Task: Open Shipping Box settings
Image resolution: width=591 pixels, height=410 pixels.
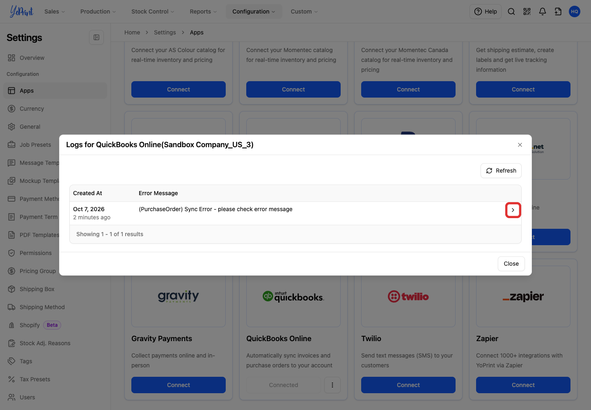Action: [x=55, y=289]
